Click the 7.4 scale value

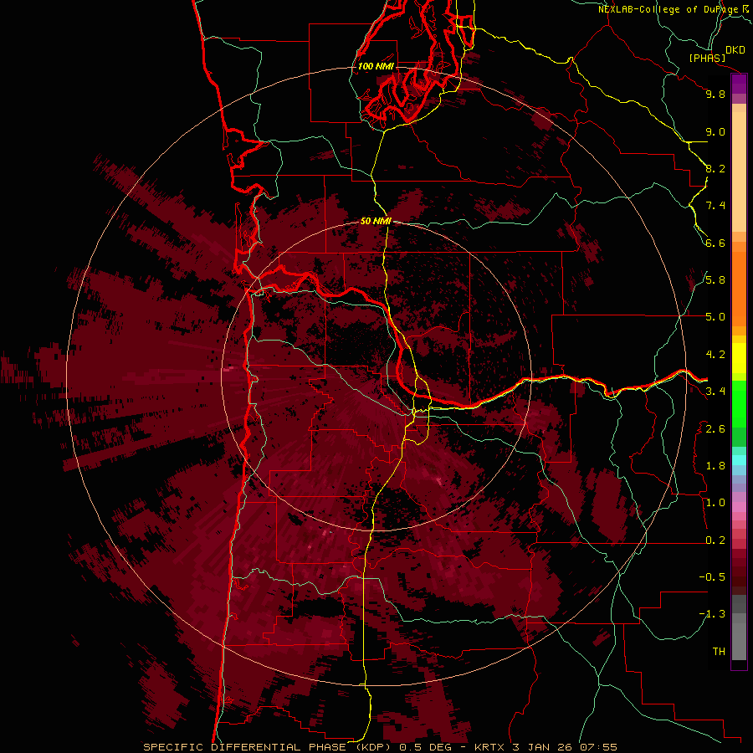click(715, 206)
